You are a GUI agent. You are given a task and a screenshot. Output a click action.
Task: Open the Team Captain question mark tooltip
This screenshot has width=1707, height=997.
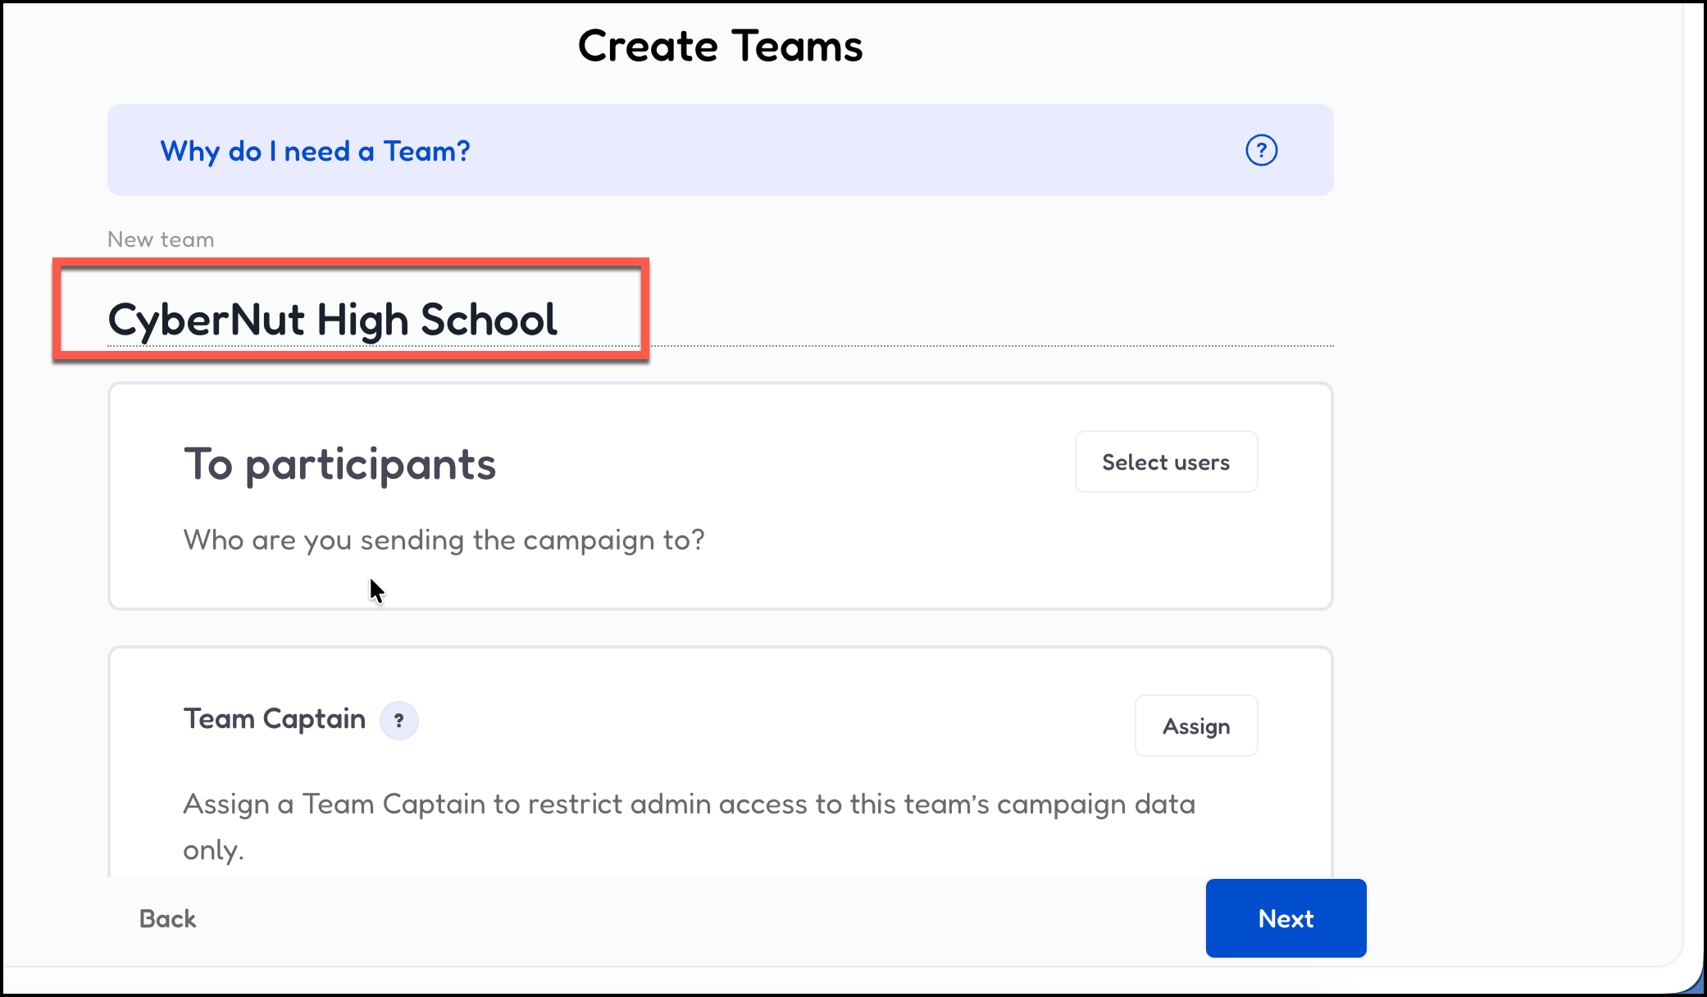coord(398,721)
